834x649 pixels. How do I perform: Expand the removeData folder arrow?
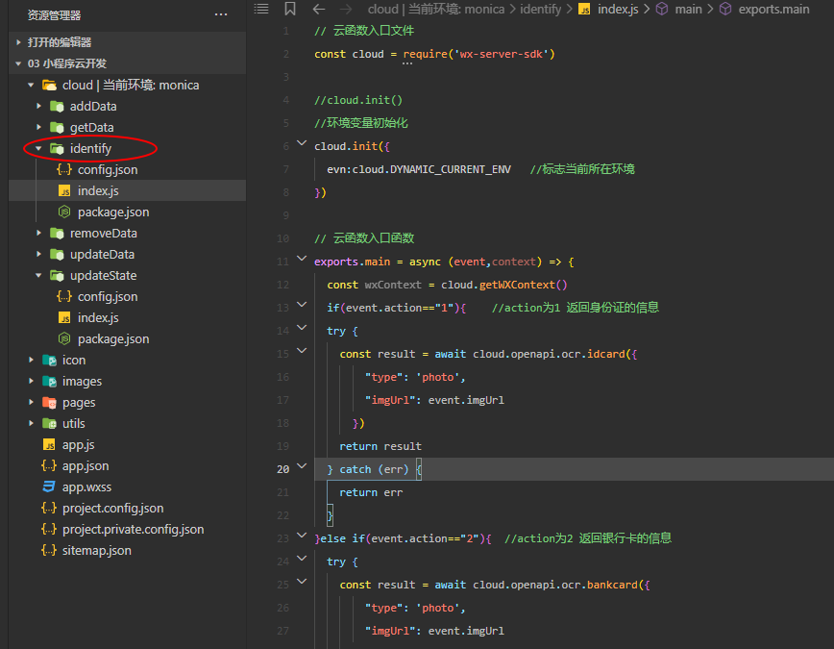(38, 233)
